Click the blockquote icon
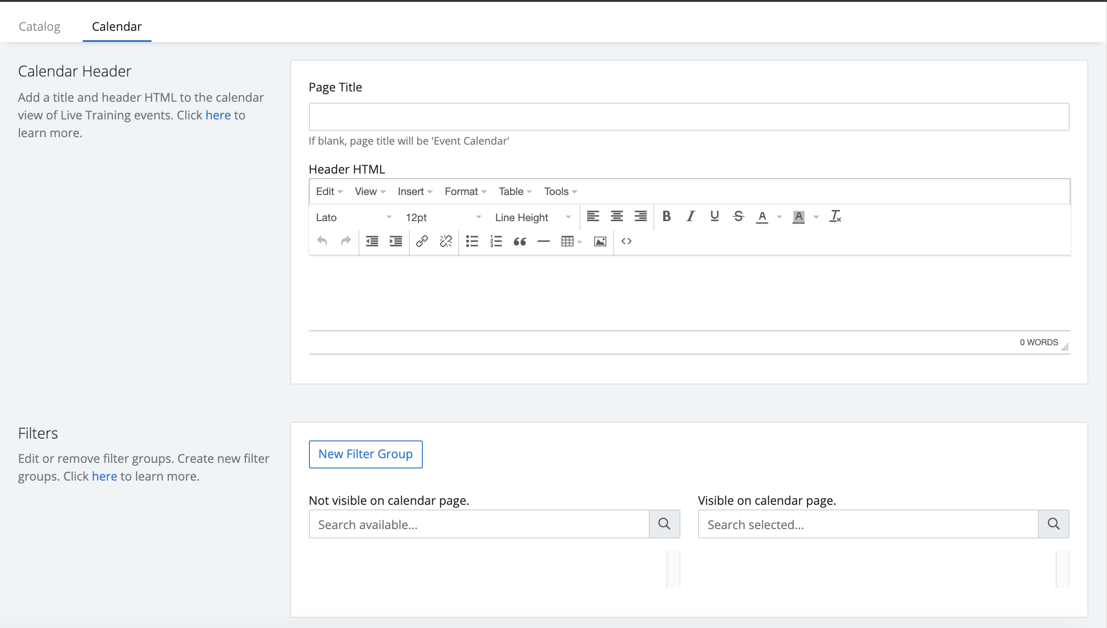Screen dimensions: 1107x628 [519, 241]
